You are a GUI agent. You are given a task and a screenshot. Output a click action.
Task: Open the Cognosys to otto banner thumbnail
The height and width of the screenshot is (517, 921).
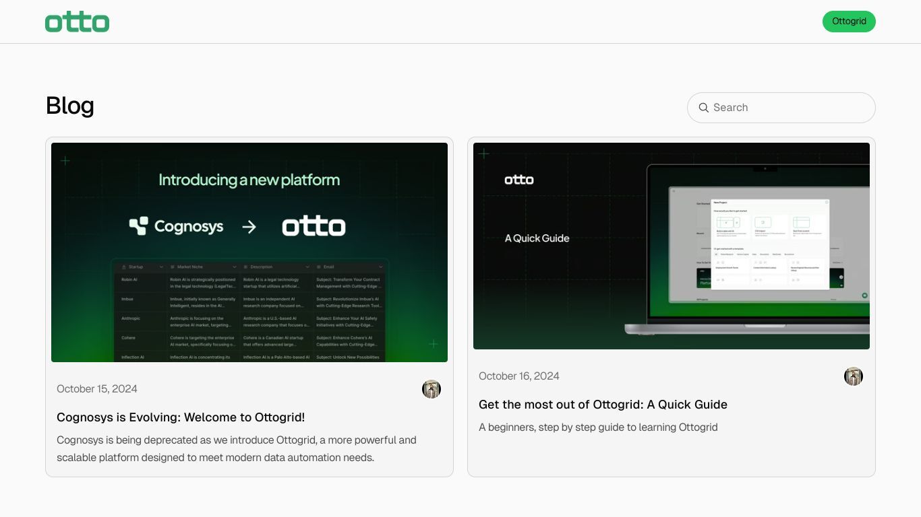tap(249, 252)
